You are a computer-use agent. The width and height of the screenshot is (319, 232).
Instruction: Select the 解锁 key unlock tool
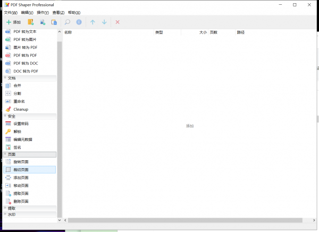pyautogui.click(x=30, y=131)
